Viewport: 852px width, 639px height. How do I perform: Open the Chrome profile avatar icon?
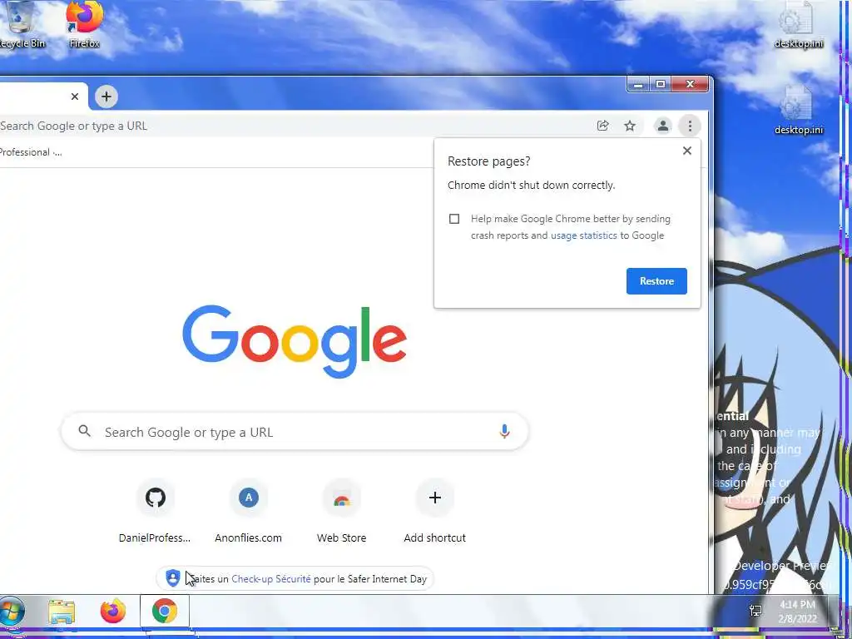click(x=662, y=126)
